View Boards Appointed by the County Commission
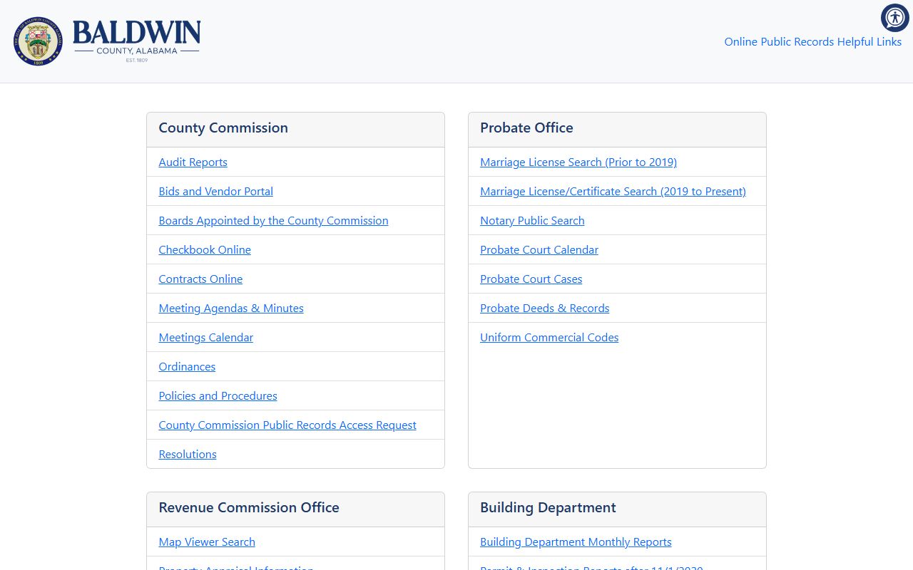Viewport: 913px width, 570px height. [273, 221]
